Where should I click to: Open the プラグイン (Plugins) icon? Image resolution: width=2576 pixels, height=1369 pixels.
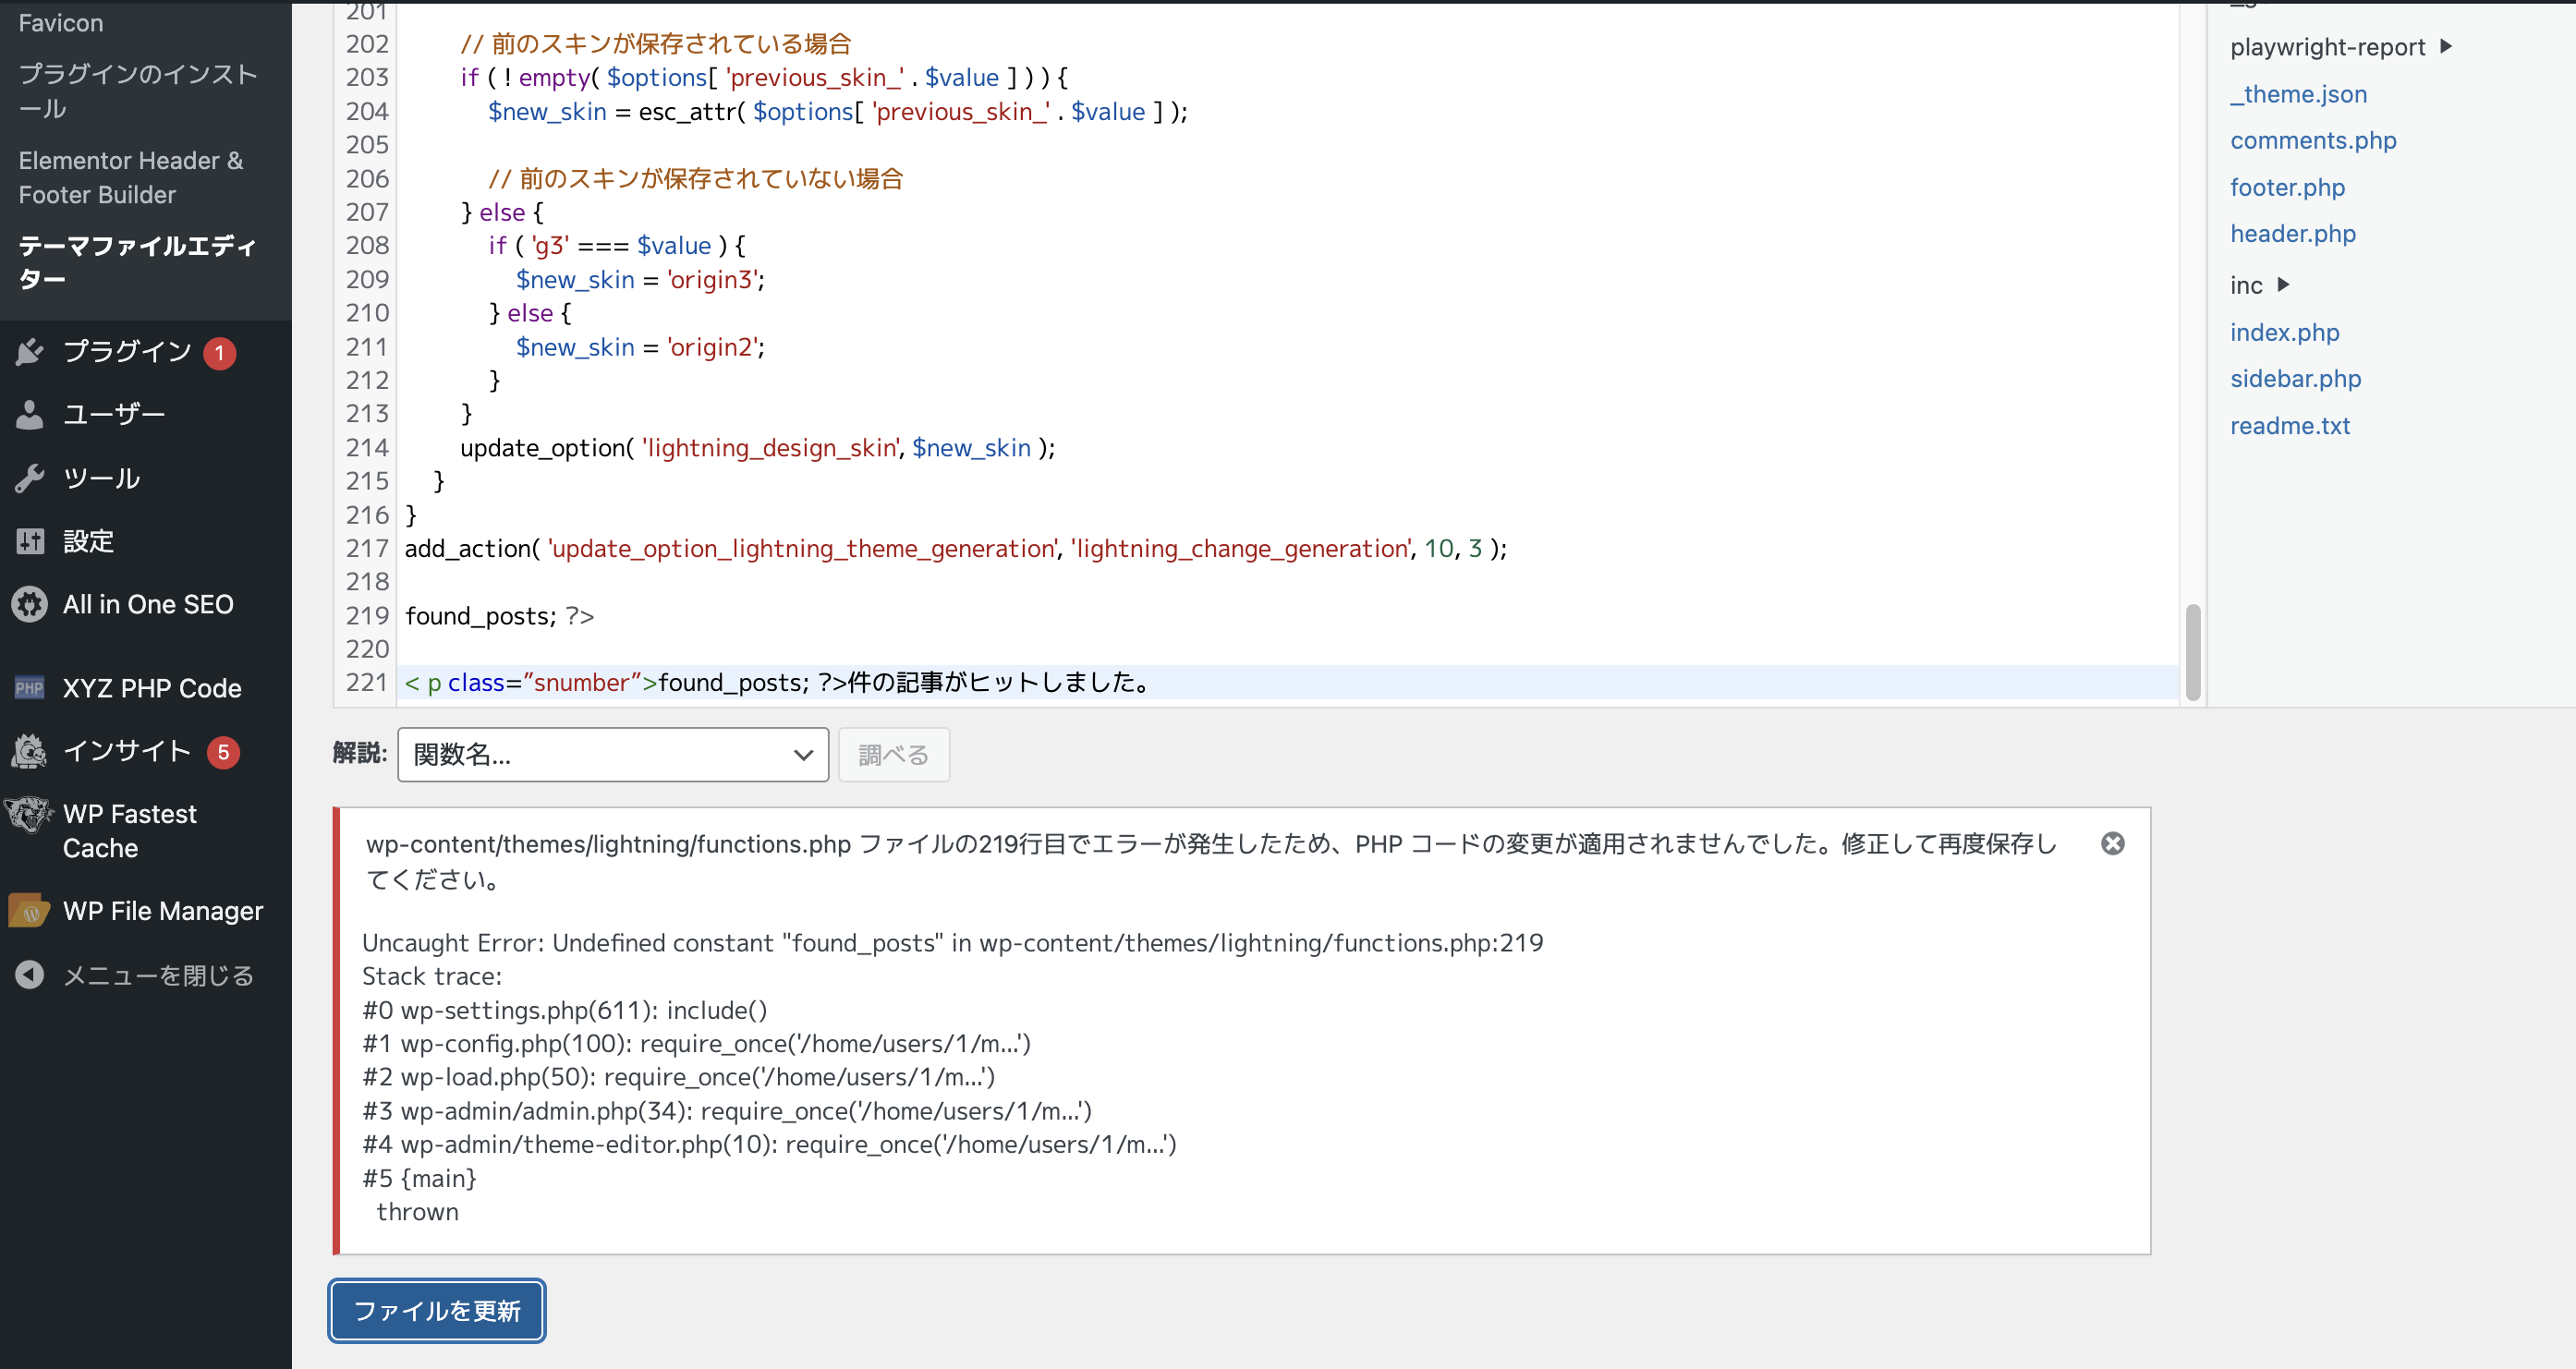click(x=30, y=352)
